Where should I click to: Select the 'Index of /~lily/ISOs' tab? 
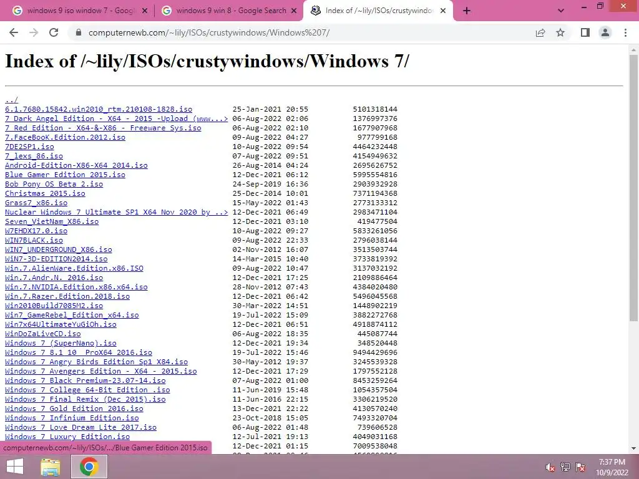(x=378, y=11)
